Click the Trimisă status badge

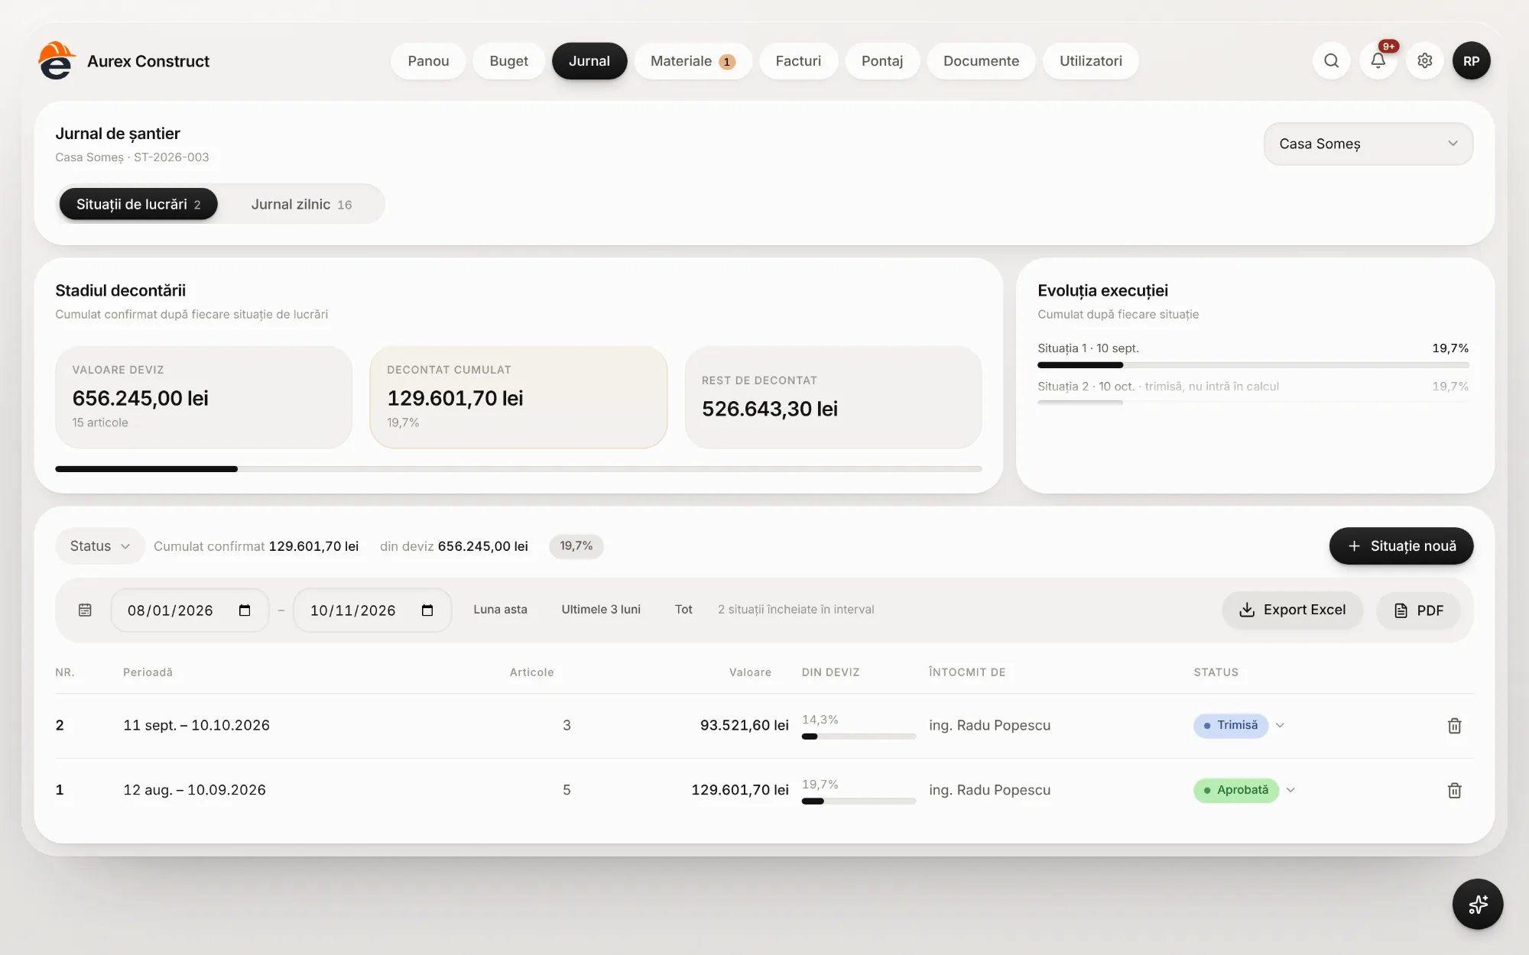click(x=1231, y=725)
